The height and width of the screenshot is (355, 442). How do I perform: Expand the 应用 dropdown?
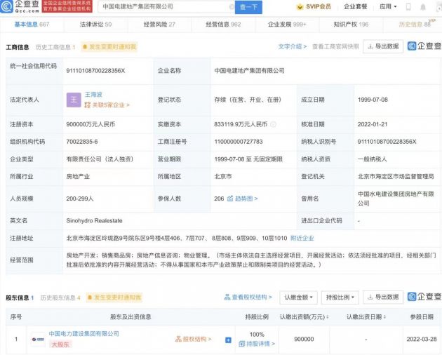click(x=388, y=6)
